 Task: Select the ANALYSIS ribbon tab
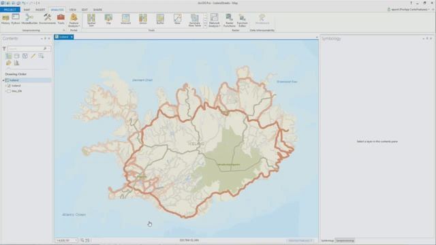pos(57,10)
